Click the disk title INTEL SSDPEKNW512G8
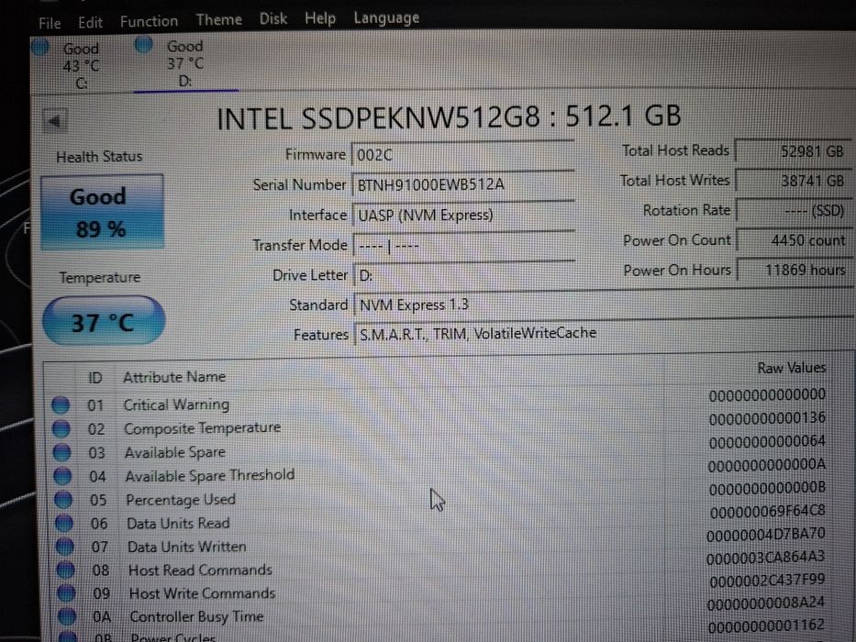The image size is (856, 642). pos(378,117)
